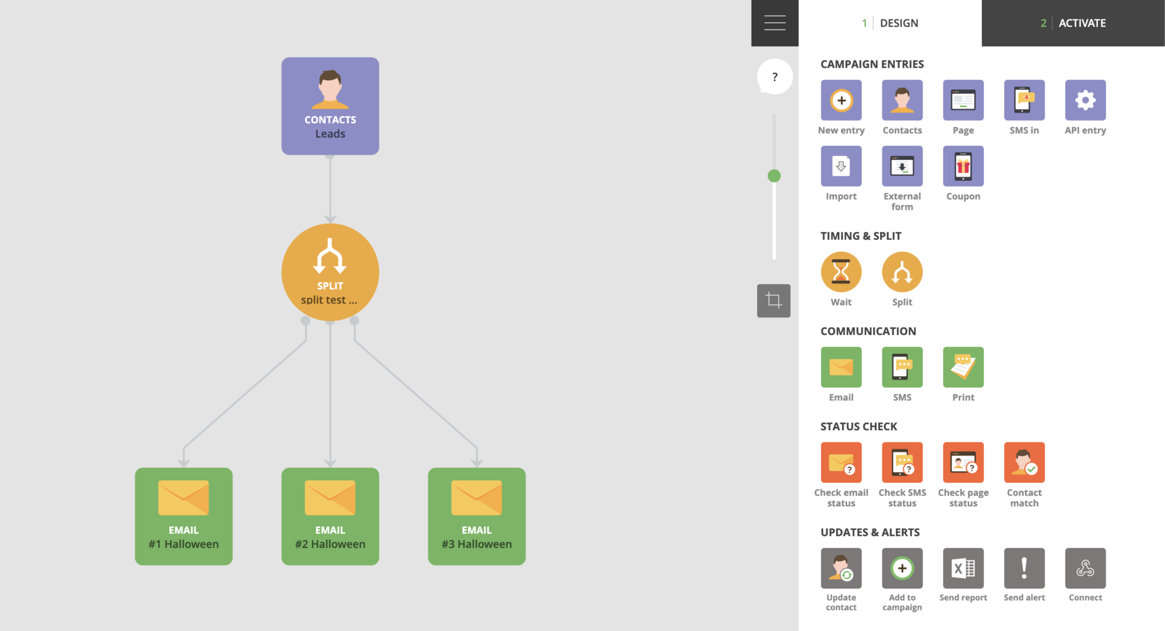Pick the Print communication icon
Viewport: 1165px width, 631px height.
pos(963,367)
